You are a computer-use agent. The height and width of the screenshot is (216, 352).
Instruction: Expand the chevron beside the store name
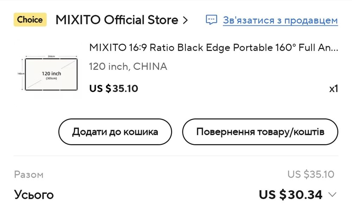point(186,20)
